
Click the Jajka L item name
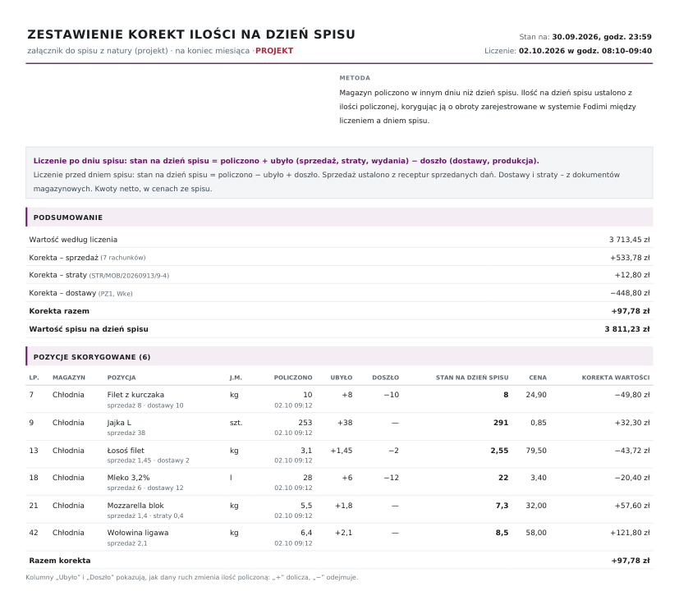[119, 423]
